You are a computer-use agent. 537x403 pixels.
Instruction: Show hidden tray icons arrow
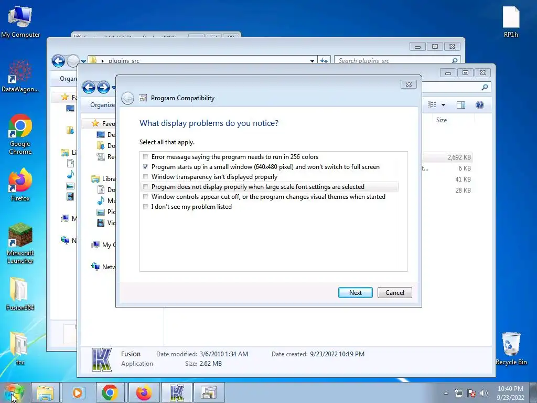[446, 394]
